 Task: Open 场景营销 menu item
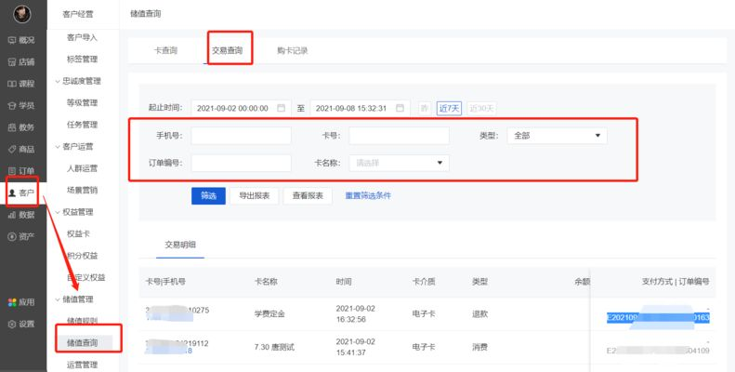[82, 190]
